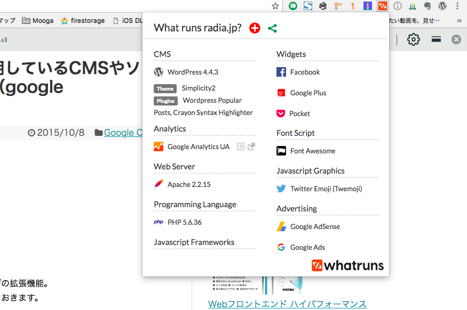
Task: Click the WordPress extension icon in toolbar
Action: pyautogui.click(x=442, y=6)
